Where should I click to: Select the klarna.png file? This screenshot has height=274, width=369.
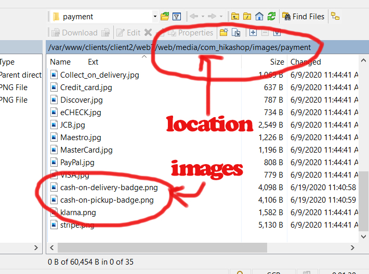[78, 213]
